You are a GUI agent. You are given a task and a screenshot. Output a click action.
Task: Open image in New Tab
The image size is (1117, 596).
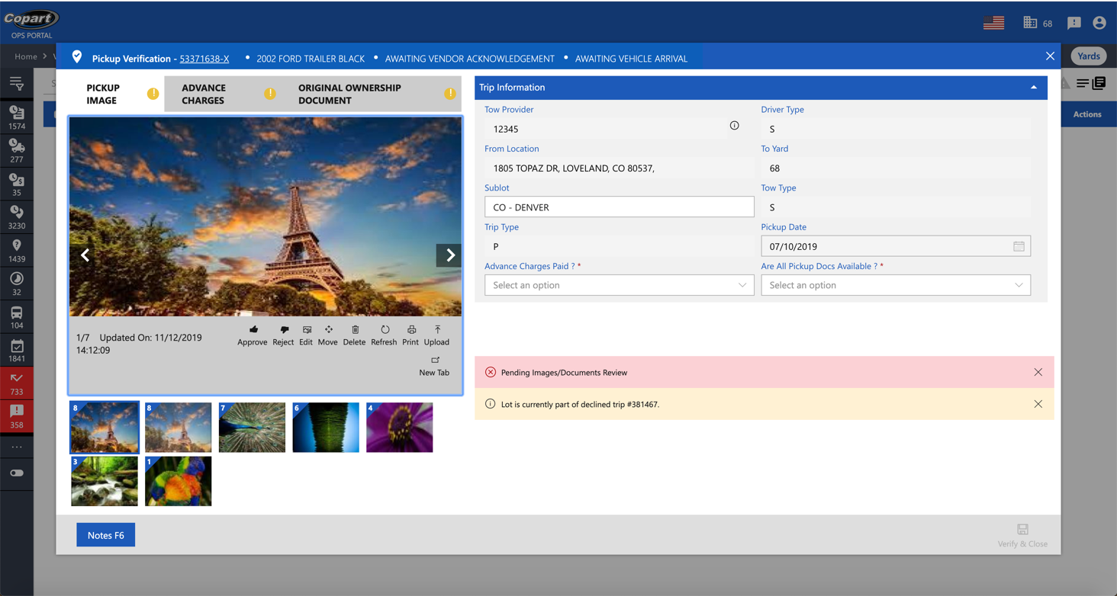[x=434, y=367]
